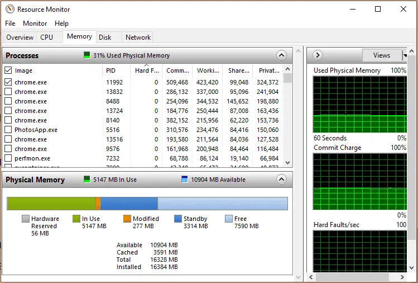Click the Hardware Reserved gray legend swatch

(x=26, y=219)
